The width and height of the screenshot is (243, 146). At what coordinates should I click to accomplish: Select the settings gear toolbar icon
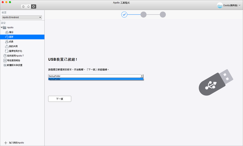click(x=34, y=7)
